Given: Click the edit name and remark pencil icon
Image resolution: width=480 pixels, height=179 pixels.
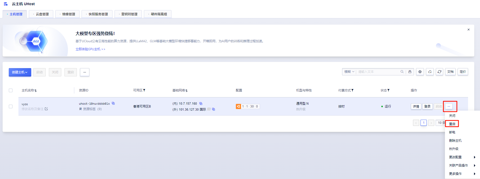Looking at the screenshot, I should pos(46,109).
